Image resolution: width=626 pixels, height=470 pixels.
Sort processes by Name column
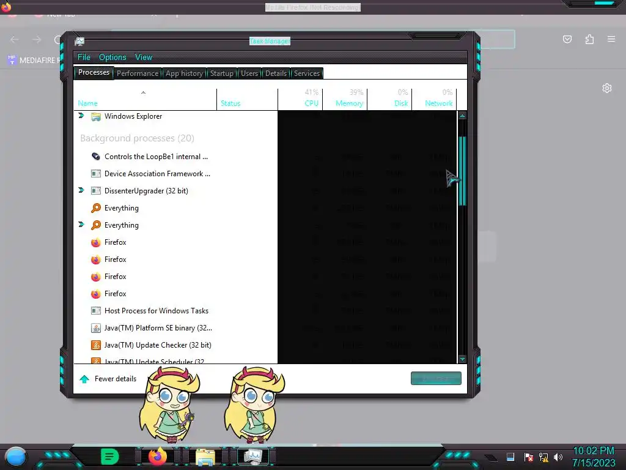[145, 99]
